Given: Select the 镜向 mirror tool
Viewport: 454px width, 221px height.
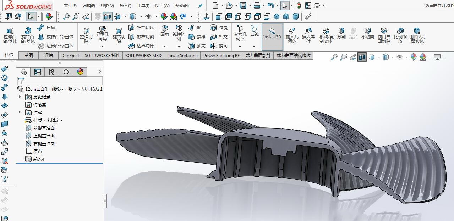Looking at the screenshot, I should (x=219, y=46).
